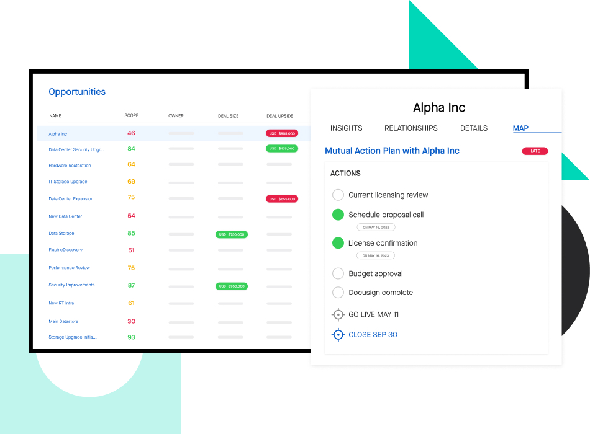This screenshot has height=434, width=590.
Task: Sort by the SCORE column header
Action: 131,116
